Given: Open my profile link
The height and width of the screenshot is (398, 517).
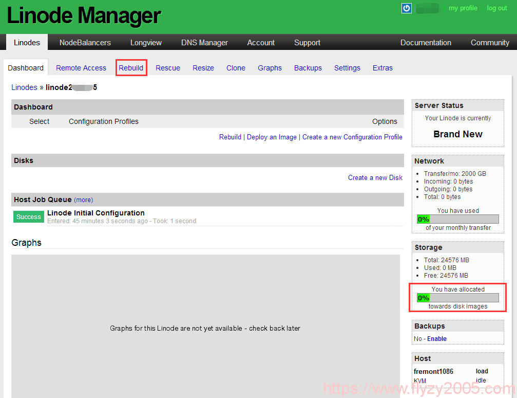Looking at the screenshot, I should [463, 8].
